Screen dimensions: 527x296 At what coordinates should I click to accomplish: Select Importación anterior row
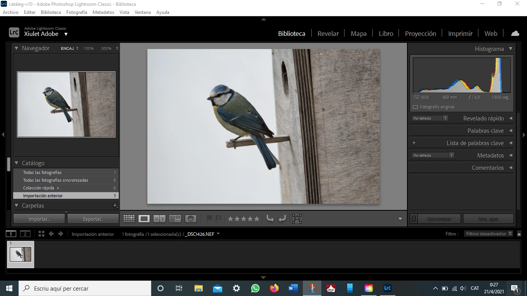pyautogui.click(x=66, y=196)
